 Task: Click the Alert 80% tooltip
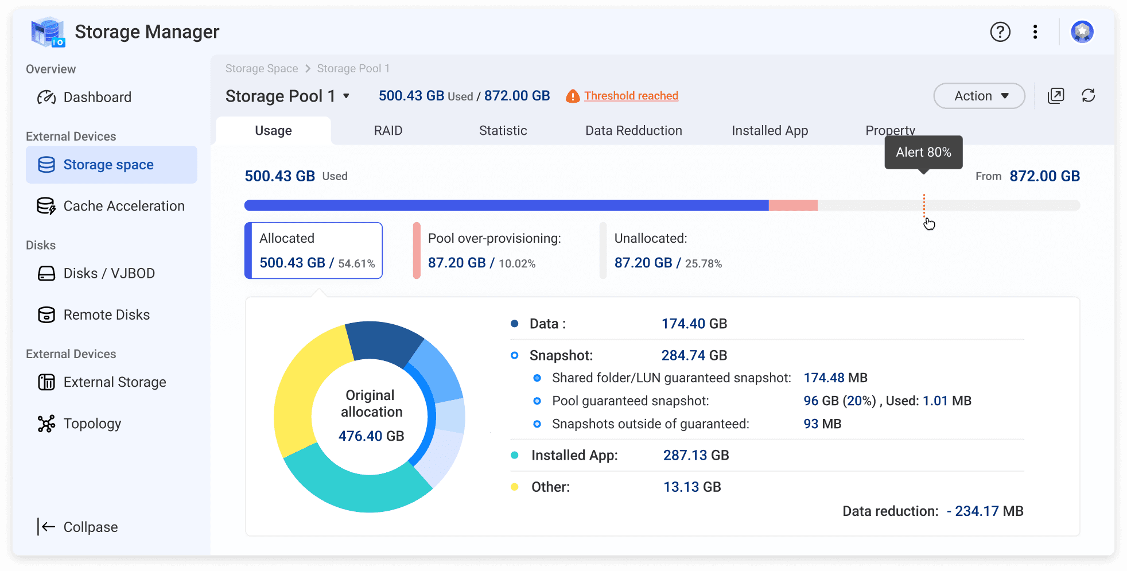[924, 152]
